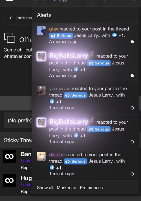
Task: Click dictator's anime avatar
Action: (x=41, y=156)
